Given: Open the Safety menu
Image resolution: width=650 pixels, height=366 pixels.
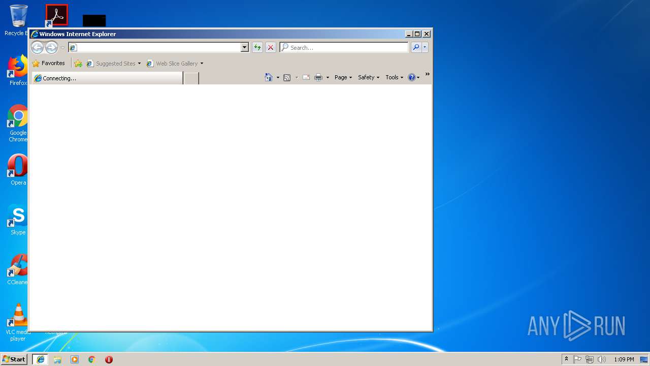Looking at the screenshot, I should click(x=369, y=77).
